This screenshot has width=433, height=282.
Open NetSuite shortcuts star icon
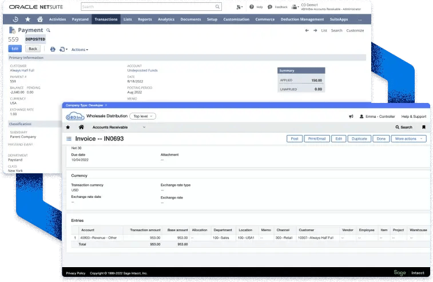pos(27,19)
